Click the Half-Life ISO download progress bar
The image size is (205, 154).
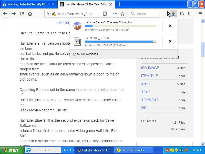tap(120, 26)
